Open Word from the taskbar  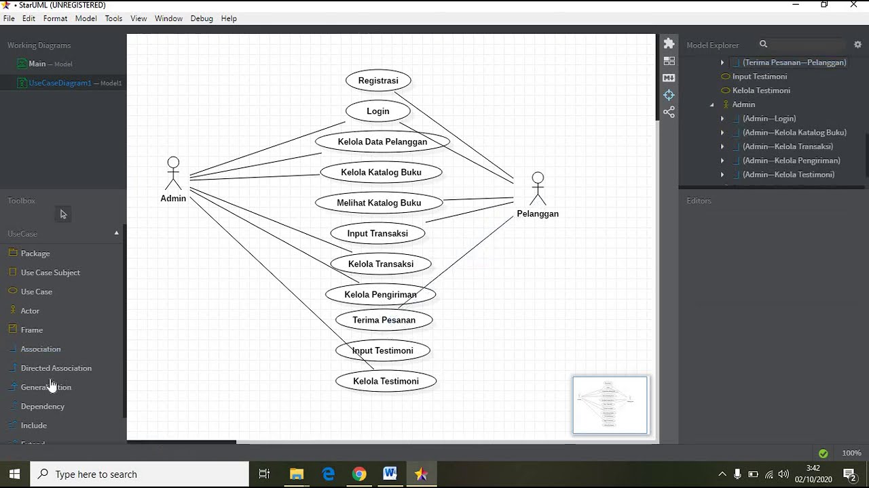point(390,474)
